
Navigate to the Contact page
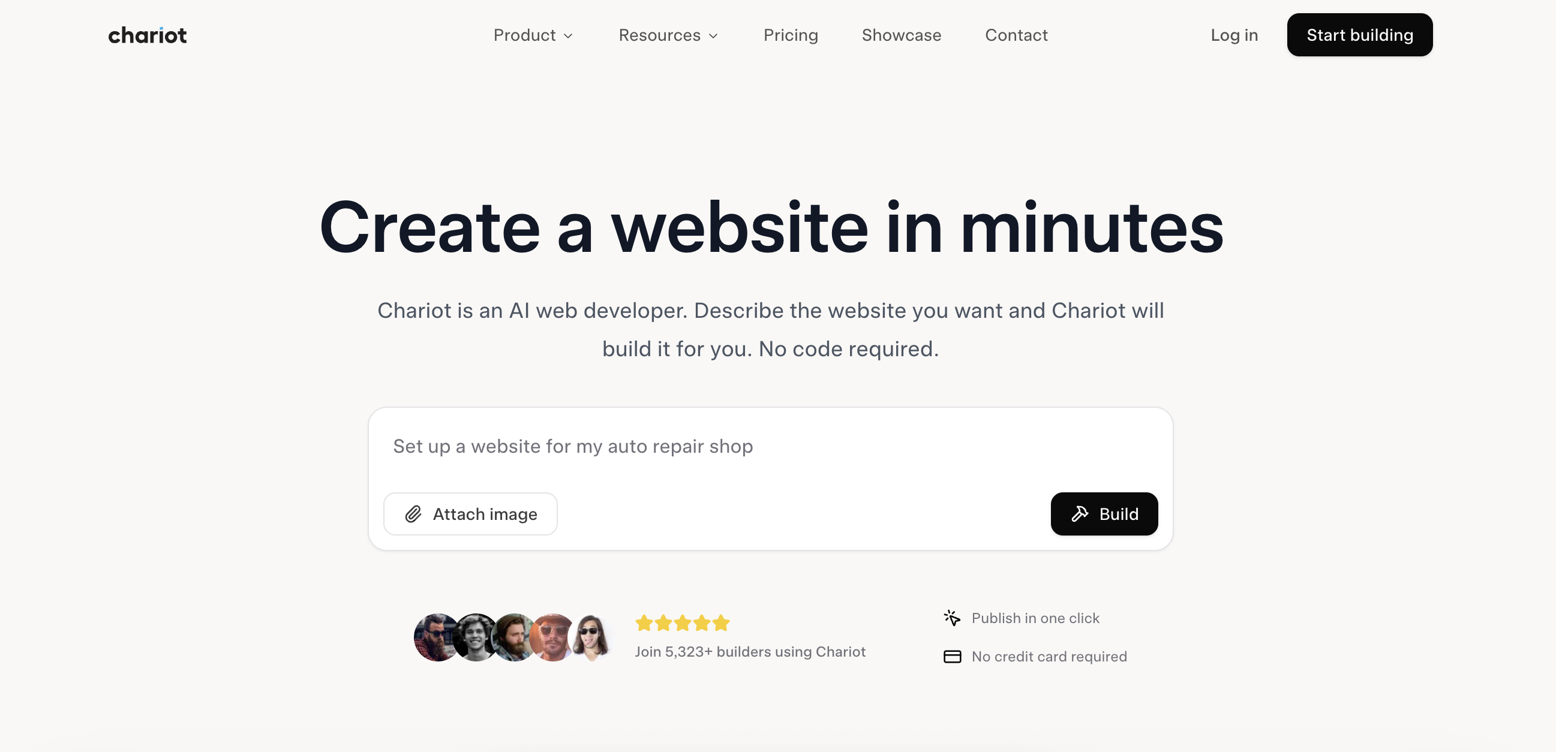(1016, 35)
